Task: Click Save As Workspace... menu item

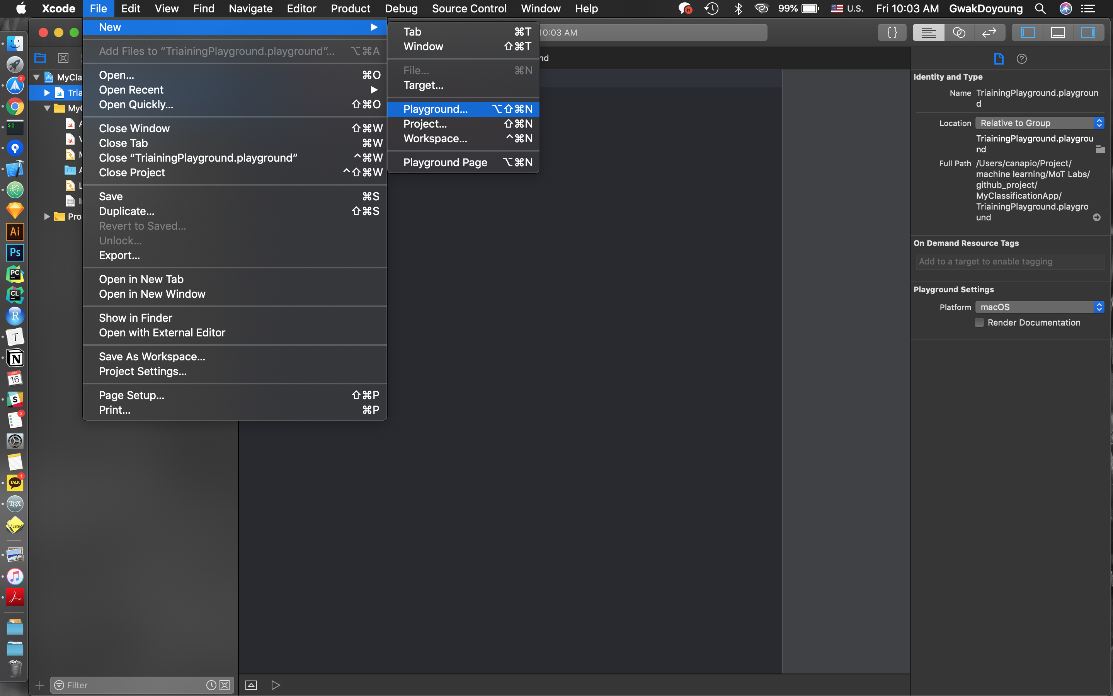Action: coord(152,357)
